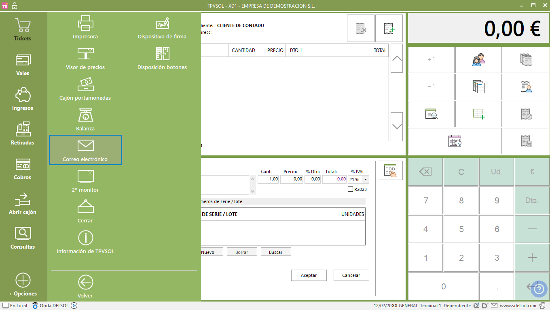Click the save ticket icon

tap(526, 141)
